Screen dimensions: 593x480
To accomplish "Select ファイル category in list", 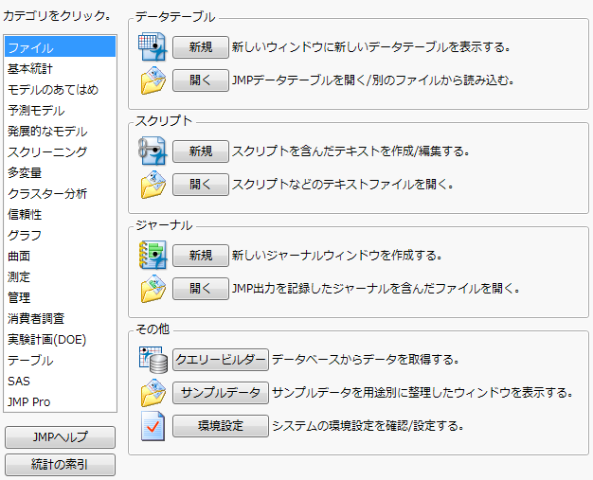I will click(x=60, y=47).
